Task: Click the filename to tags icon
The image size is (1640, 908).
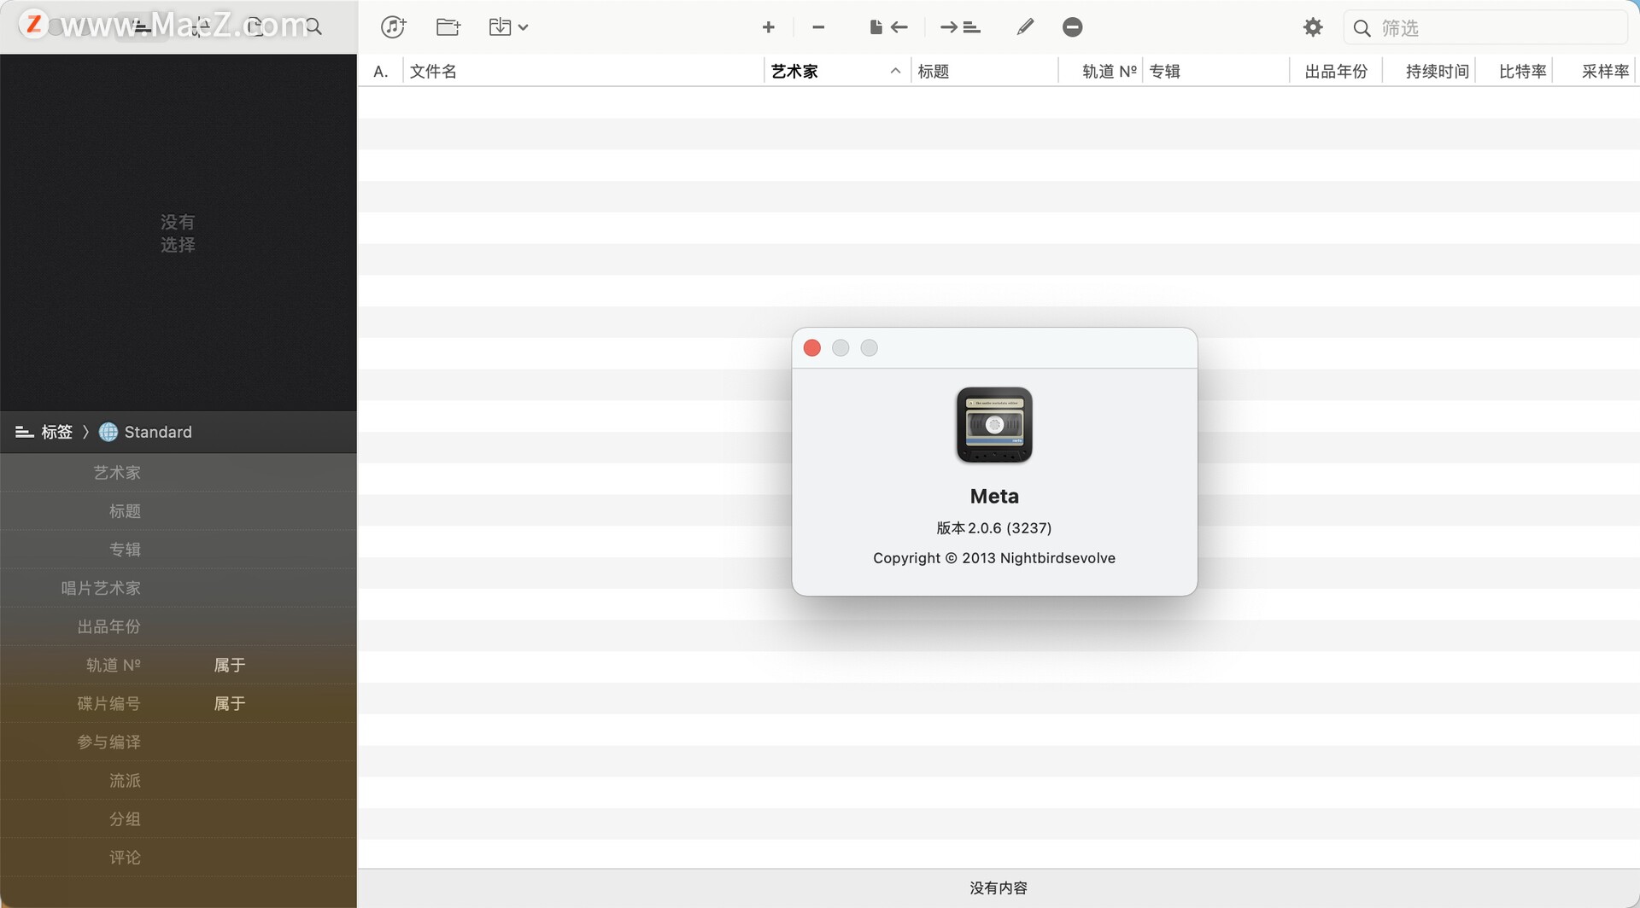Action: coord(888,27)
